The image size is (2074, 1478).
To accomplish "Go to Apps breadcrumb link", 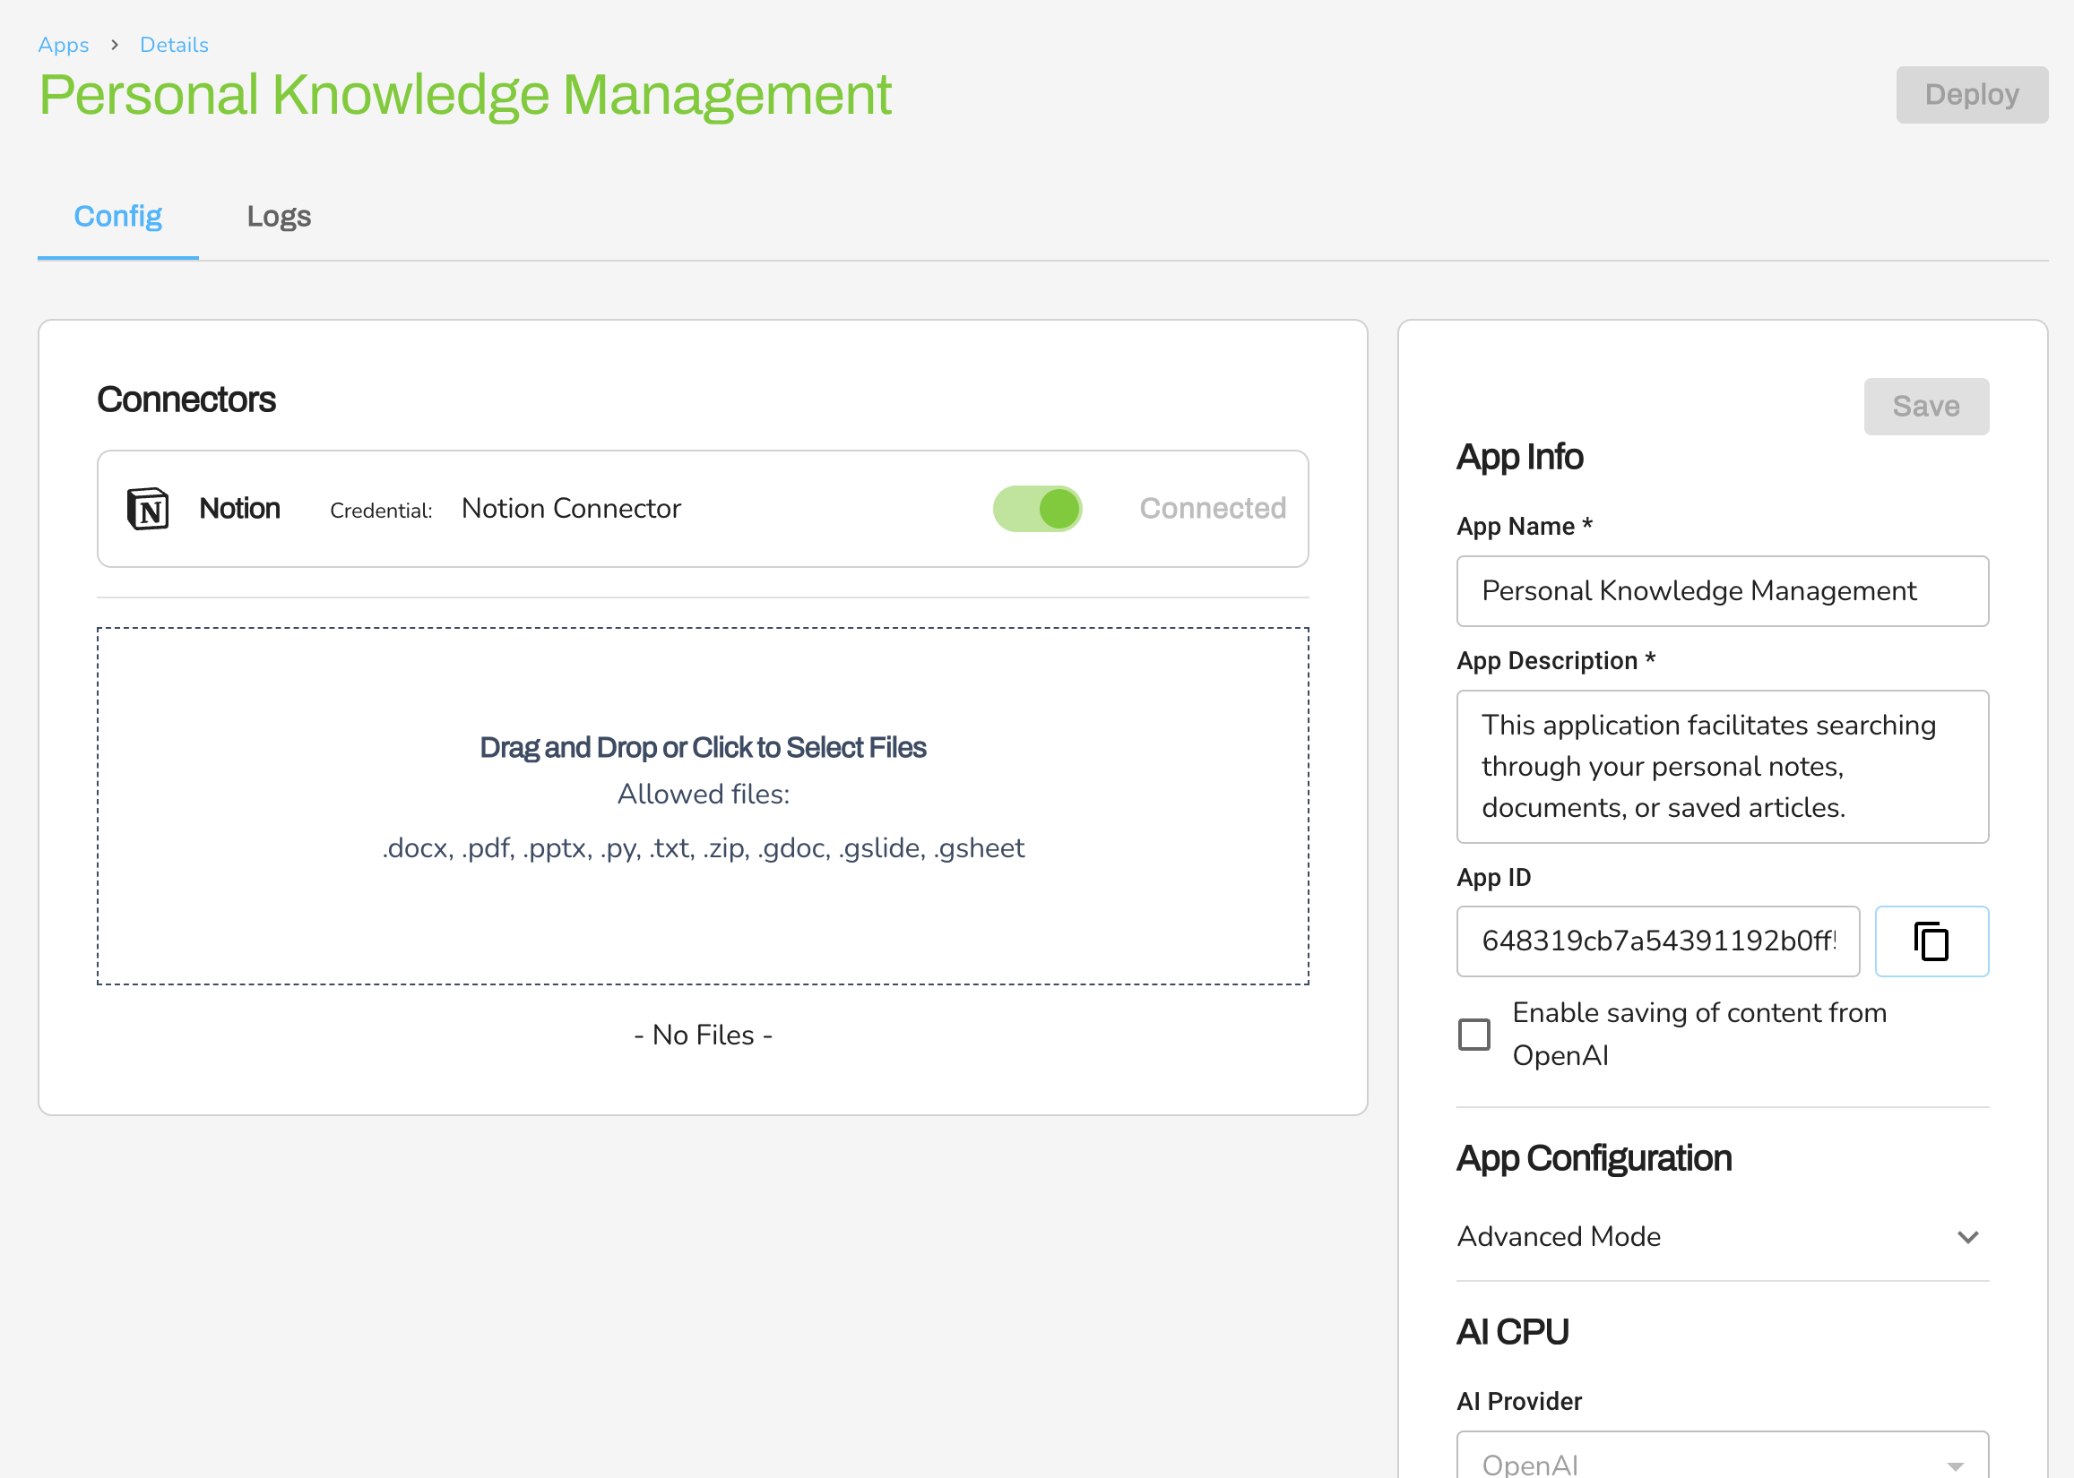I will [x=64, y=45].
